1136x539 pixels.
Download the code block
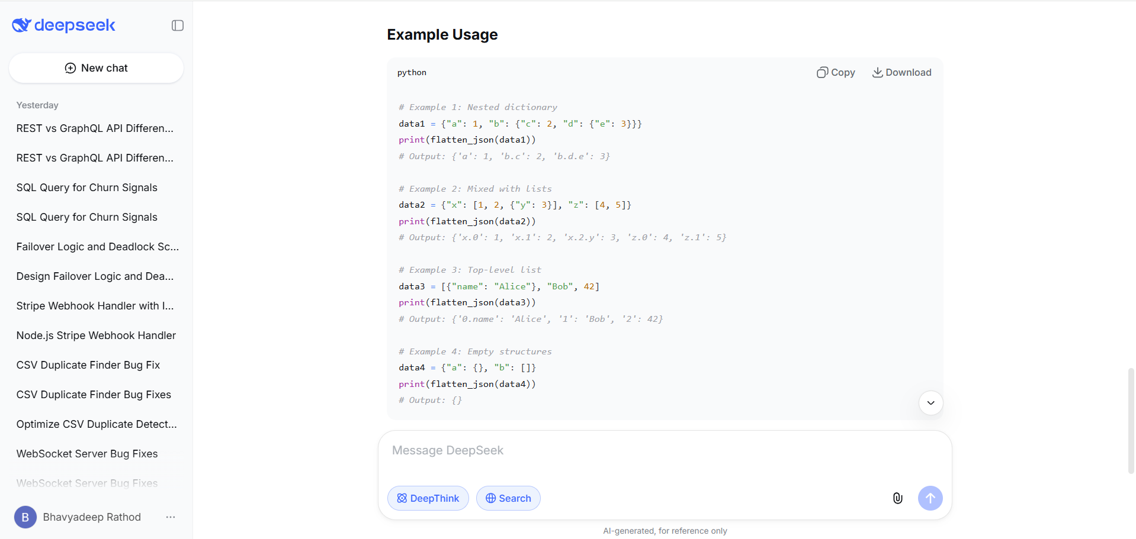tap(901, 72)
